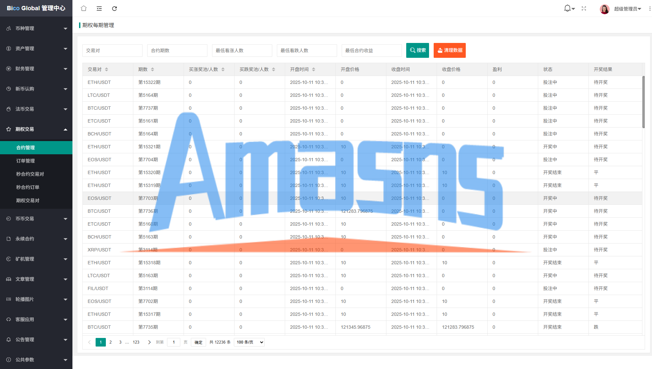This screenshot has height=369, width=652.
Task: Open the notification bell
Action: tap(568, 9)
